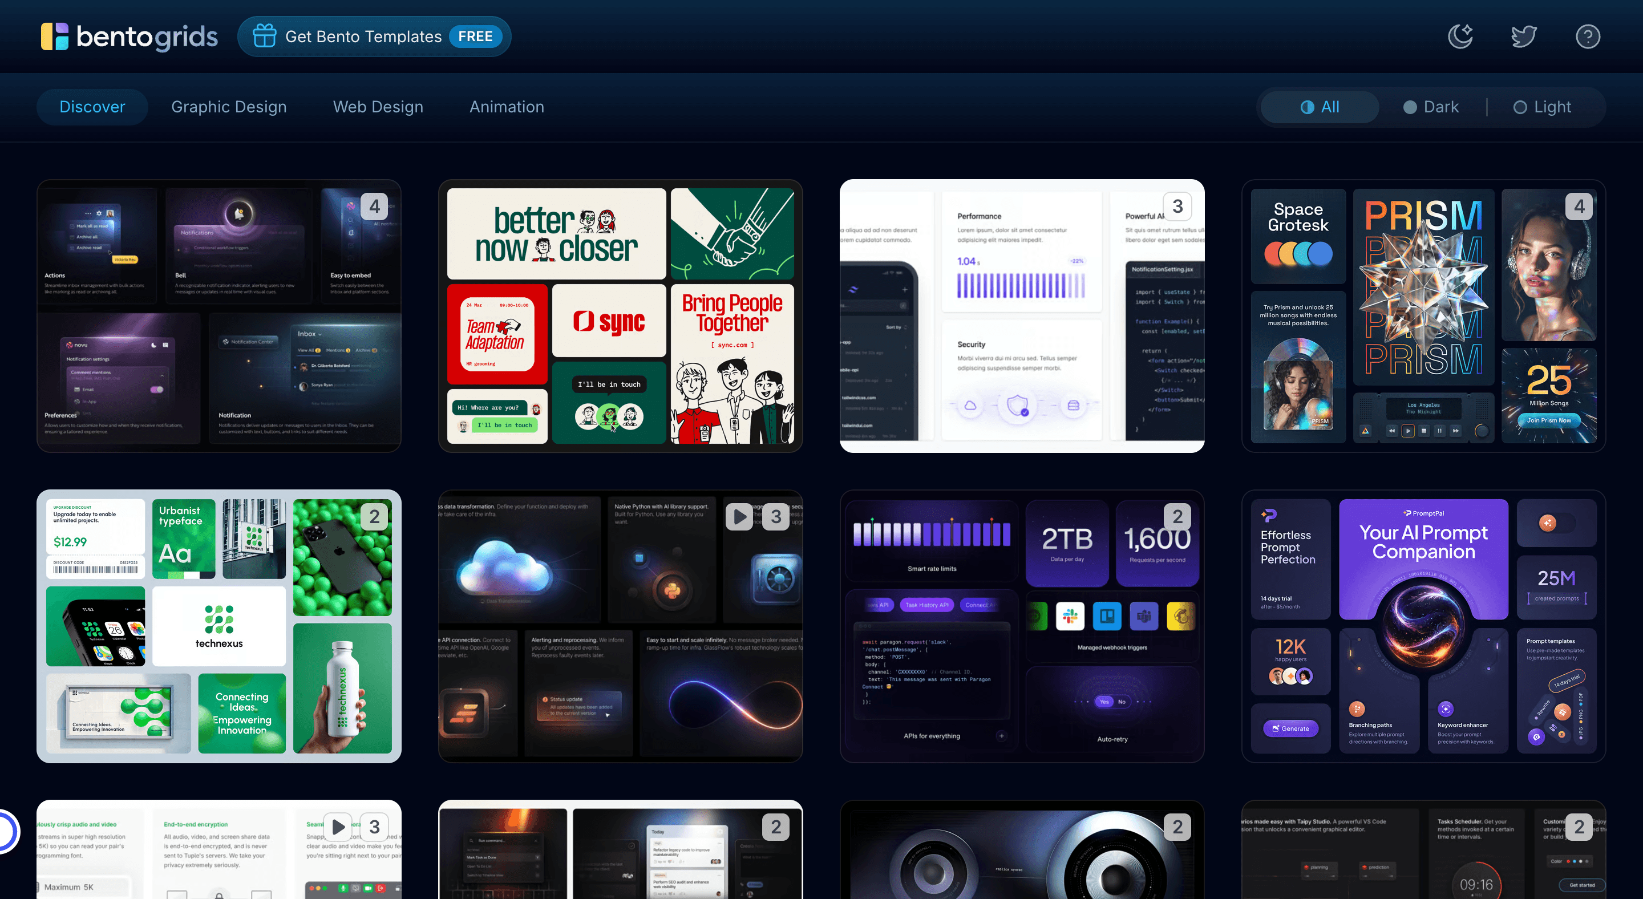This screenshot has width=1643, height=899.
Task: Select the Animation tab
Action: point(507,107)
